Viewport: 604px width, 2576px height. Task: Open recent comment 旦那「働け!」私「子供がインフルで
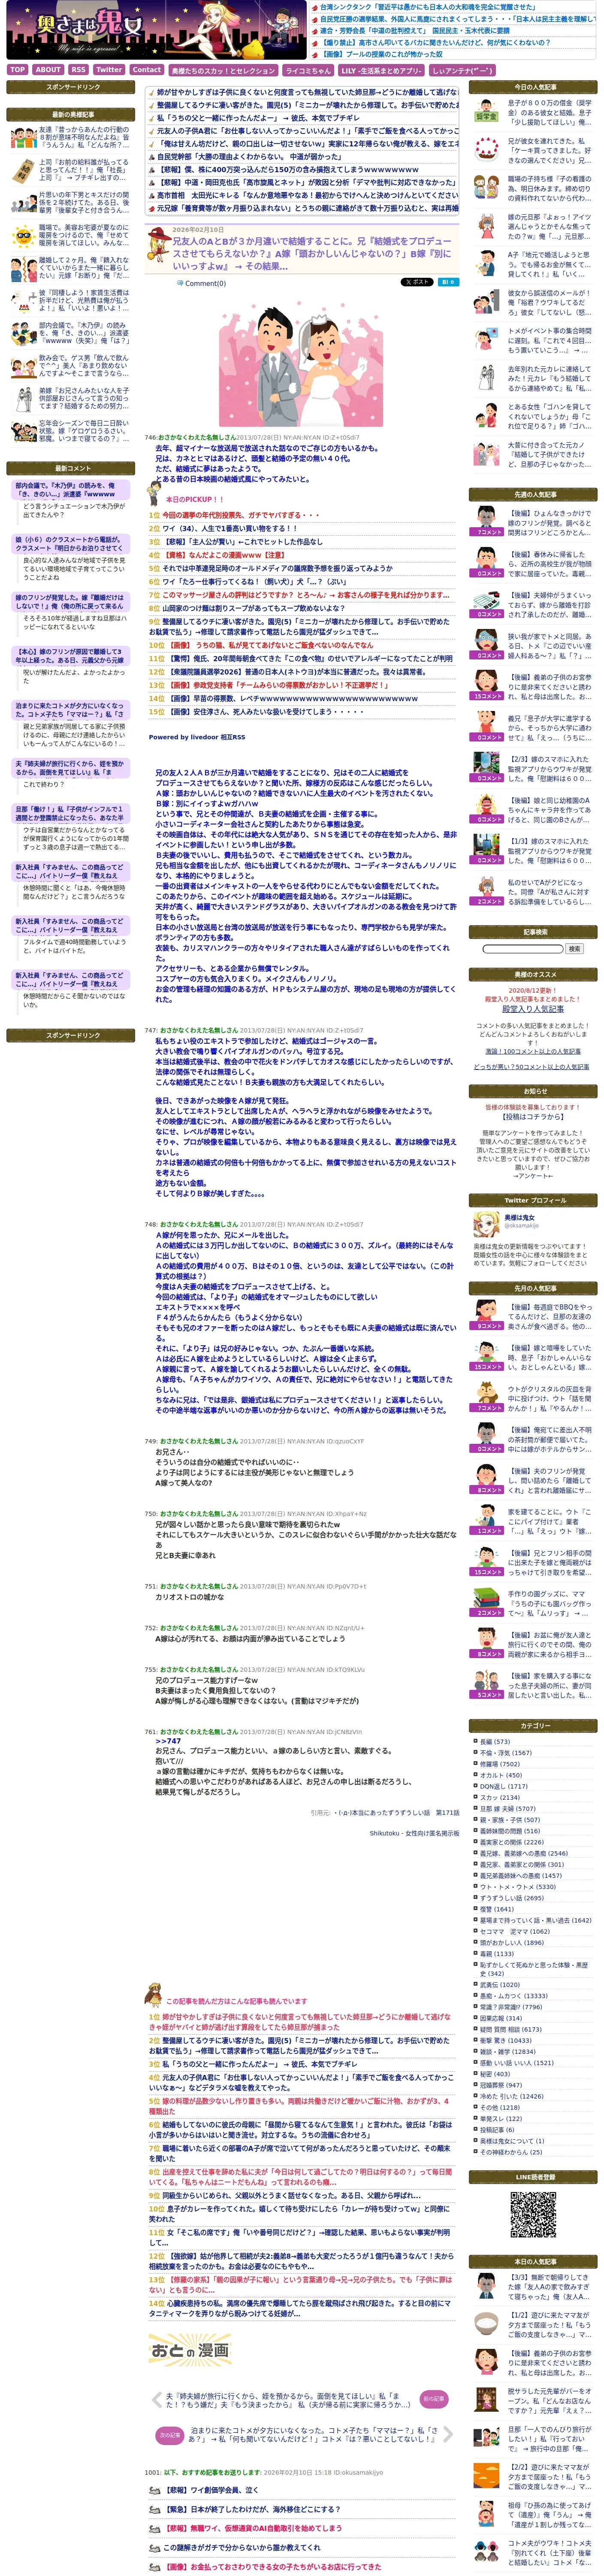70,813
